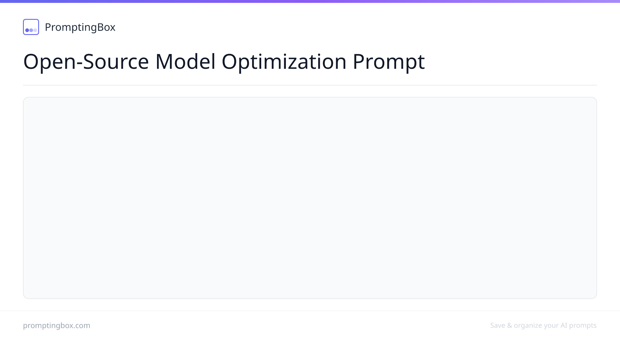Click the dark purple dot in logo
620x344 pixels.
click(x=27, y=30)
